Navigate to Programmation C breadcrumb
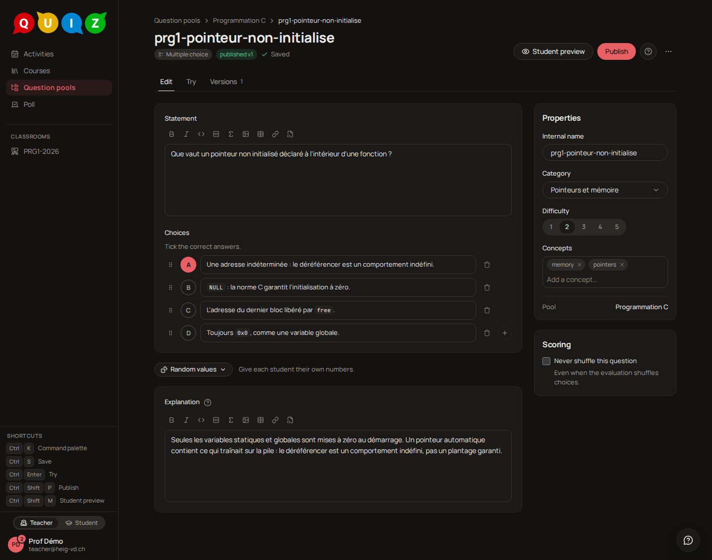 pos(239,21)
